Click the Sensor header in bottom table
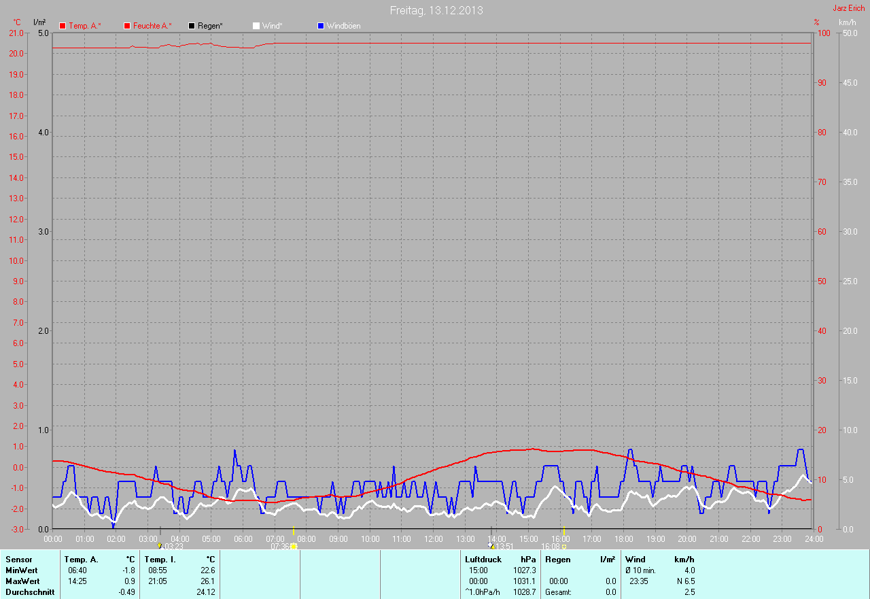The width and height of the screenshot is (870, 599). pyautogui.click(x=18, y=560)
